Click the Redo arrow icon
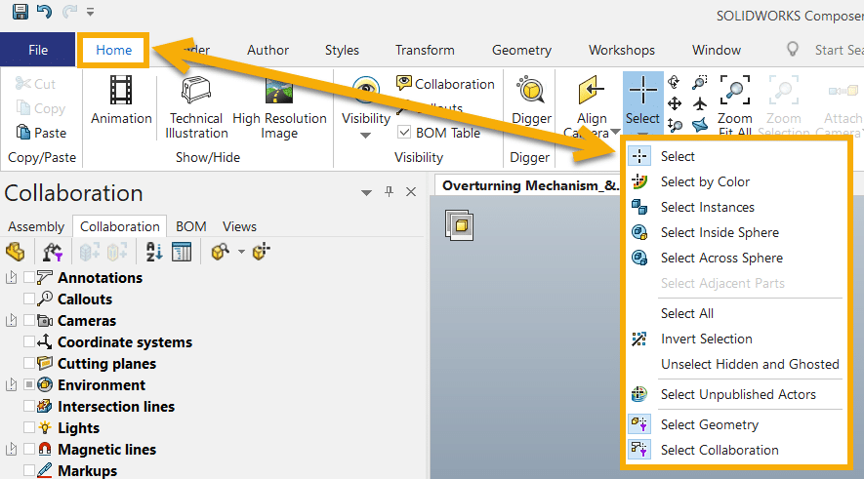The image size is (864, 479). click(x=69, y=11)
